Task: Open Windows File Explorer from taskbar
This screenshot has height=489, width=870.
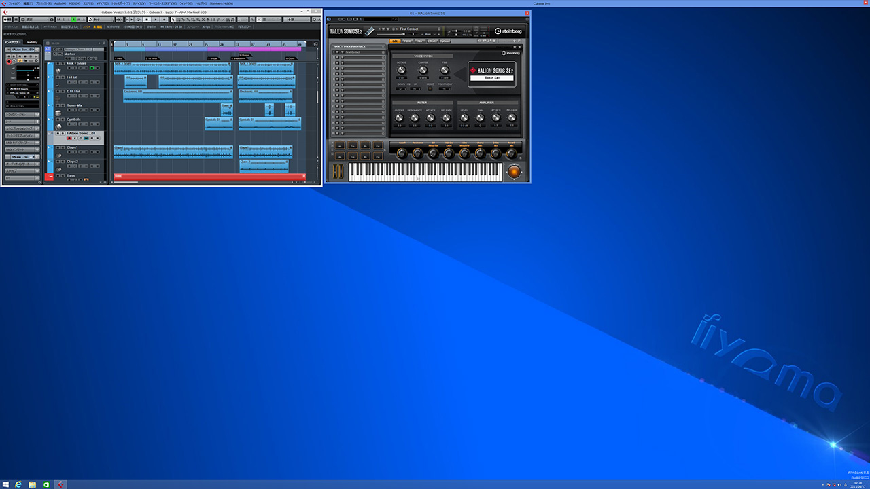Action: 32,484
